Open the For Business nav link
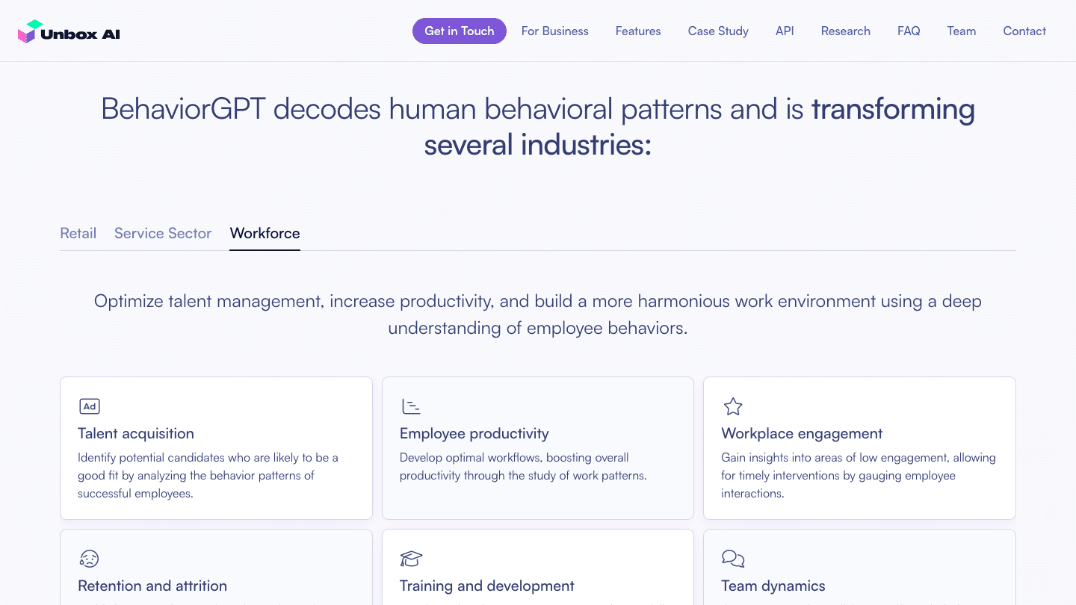 [x=555, y=31]
